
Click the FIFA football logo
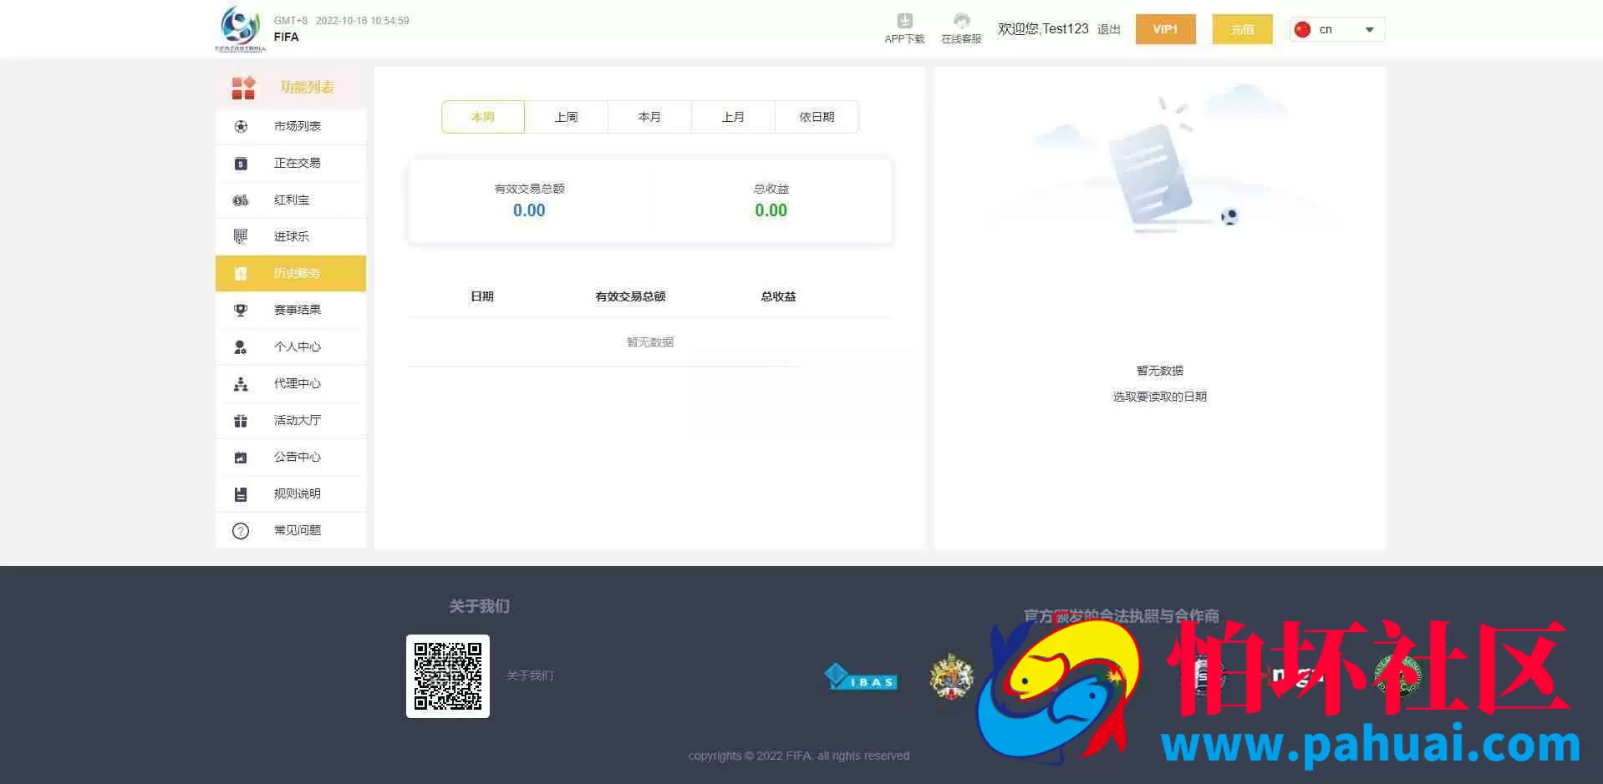click(x=241, y=29)
